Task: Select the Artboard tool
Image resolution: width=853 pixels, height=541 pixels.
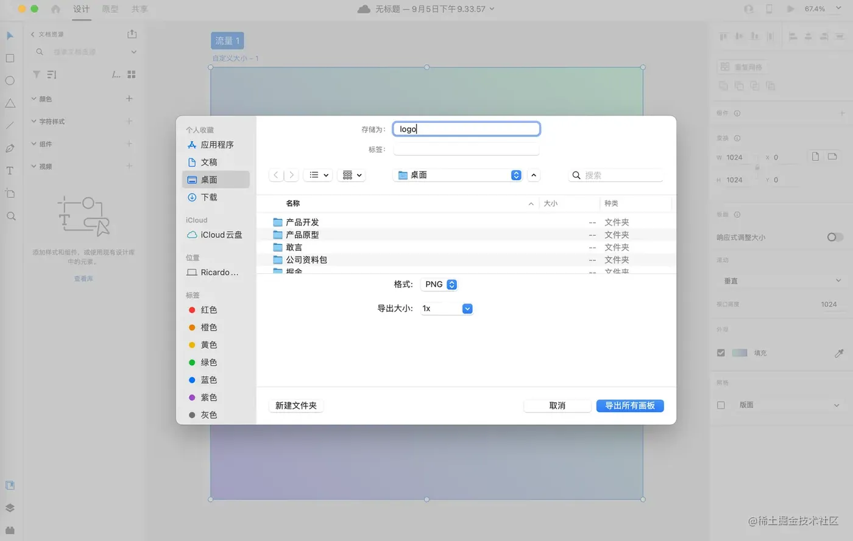Action: coord(10,194)
